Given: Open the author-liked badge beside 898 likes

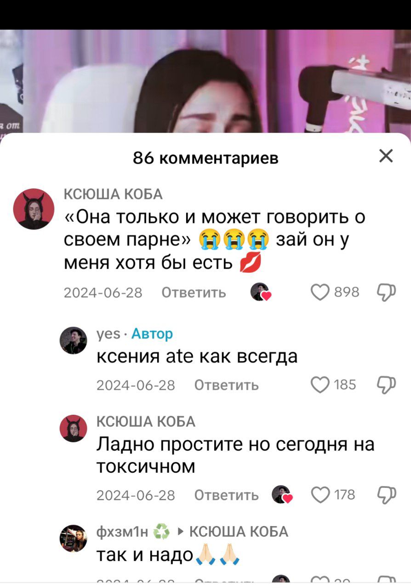Looking at the screenshot, I should (x=261, y=292).
